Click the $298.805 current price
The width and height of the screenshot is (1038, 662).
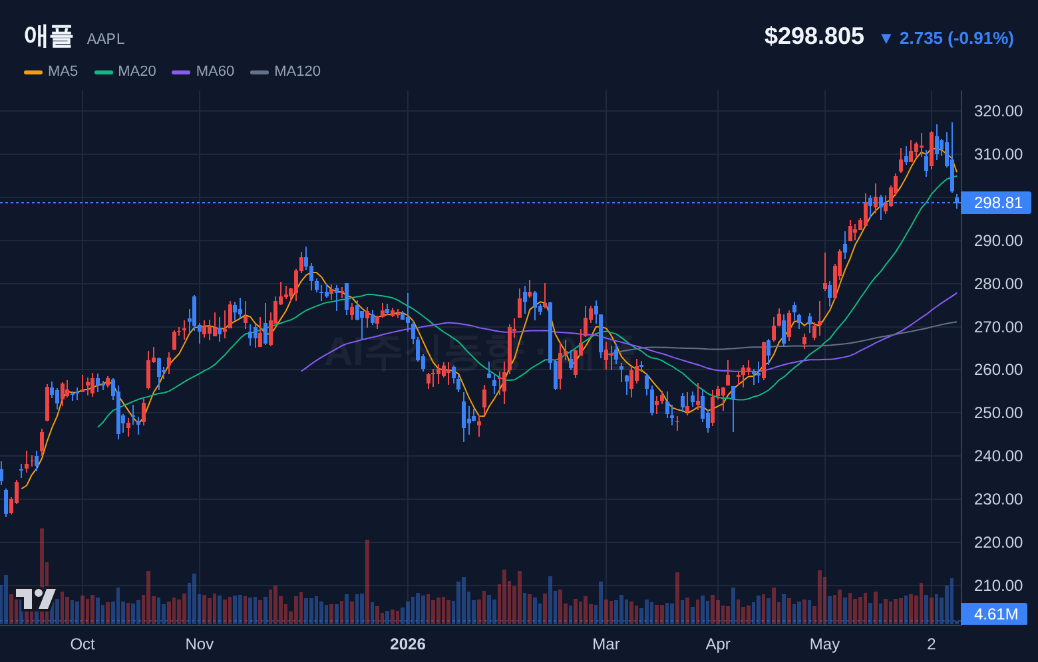click(814, 36)
